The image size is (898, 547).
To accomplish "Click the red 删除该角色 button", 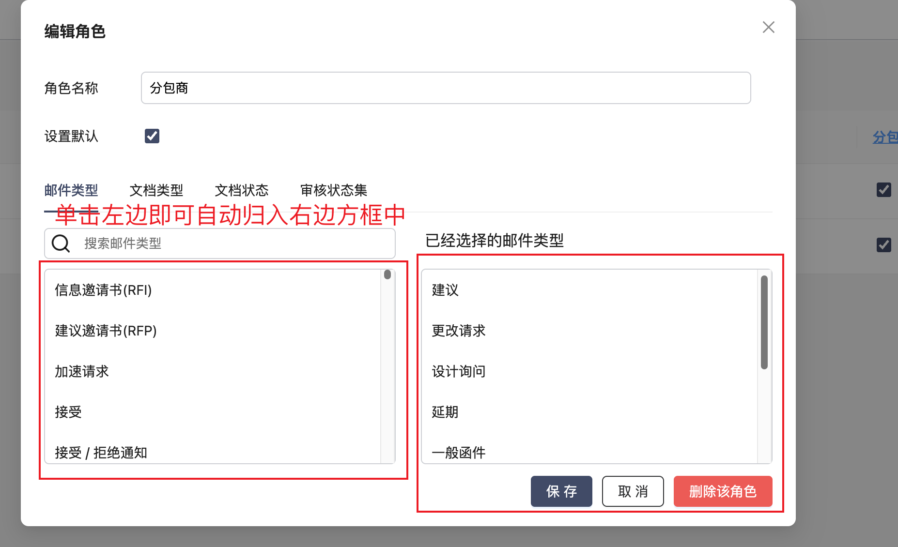I will 722,491.
